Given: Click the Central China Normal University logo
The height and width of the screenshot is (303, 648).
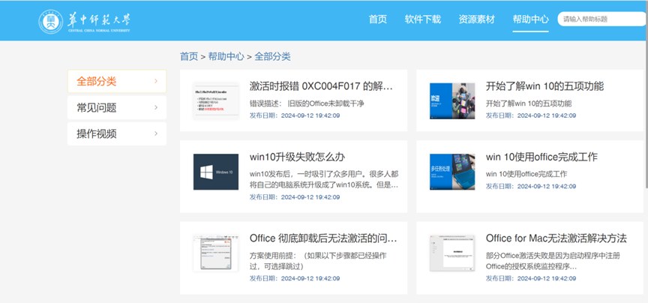Looking at the screenshot, I should click(85, 20).
